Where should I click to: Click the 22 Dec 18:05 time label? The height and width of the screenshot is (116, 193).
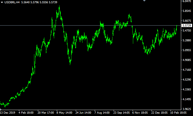[x=159, y=113]
